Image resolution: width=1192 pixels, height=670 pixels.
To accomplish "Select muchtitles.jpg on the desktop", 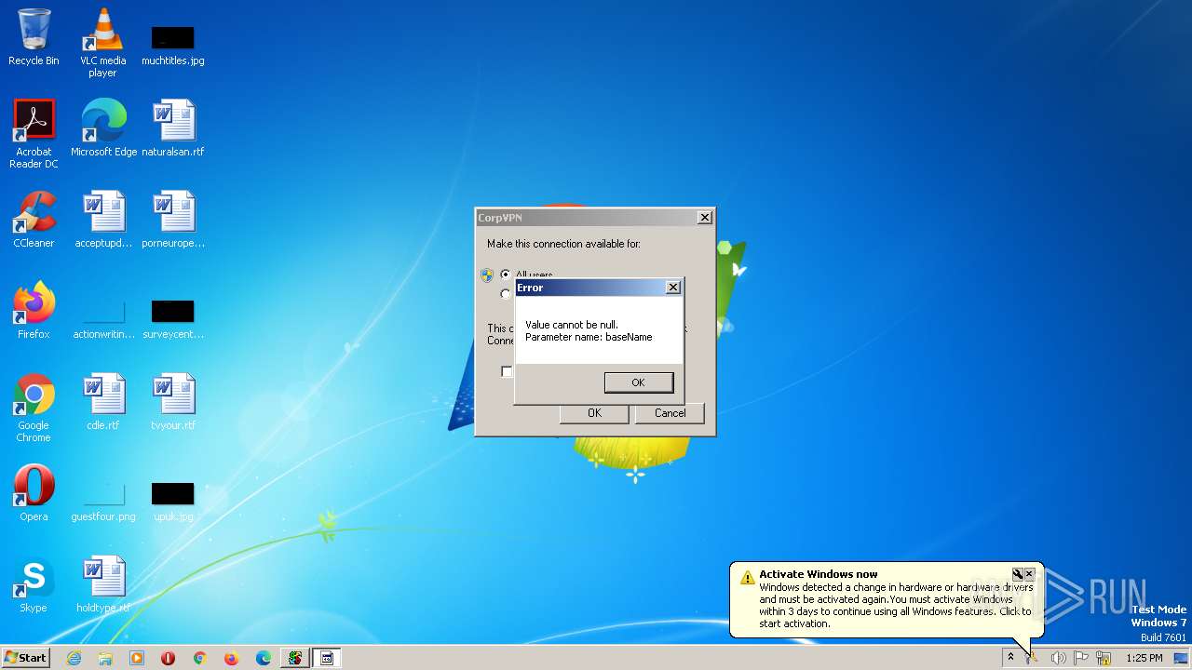I will [x=173, y=47].
